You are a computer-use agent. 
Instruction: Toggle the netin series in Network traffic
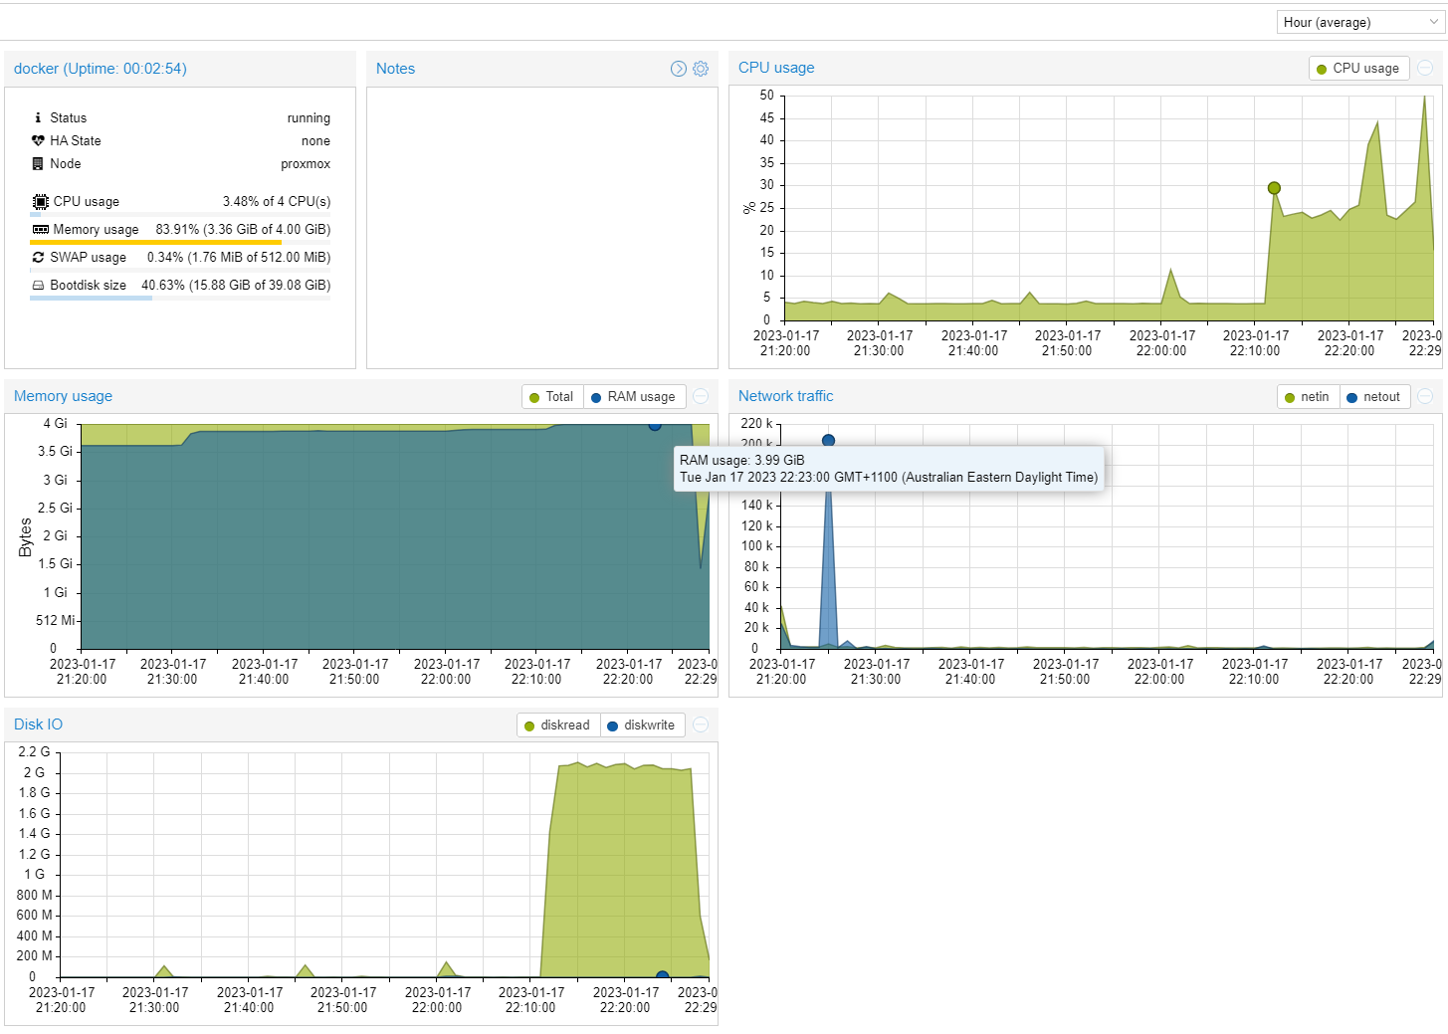pyautogui.click(x=1307, y=396)
